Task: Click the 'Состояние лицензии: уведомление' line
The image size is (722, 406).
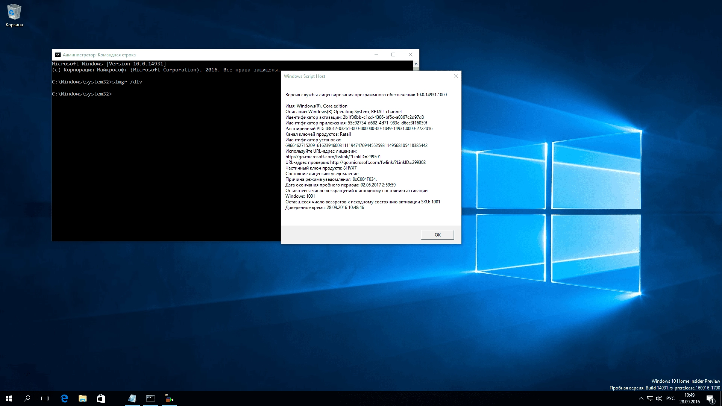Action: pyautogui.click(x=322, y=174)
